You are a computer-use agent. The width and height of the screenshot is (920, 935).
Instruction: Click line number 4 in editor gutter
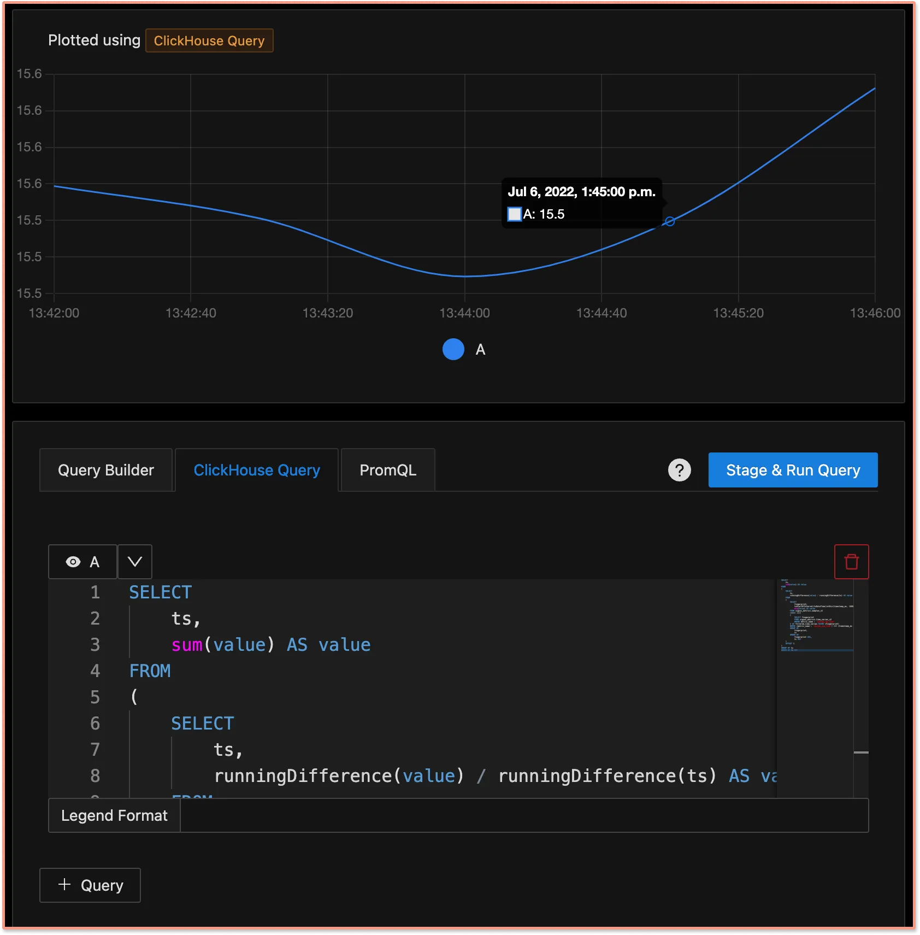click(x=95, y=671)
